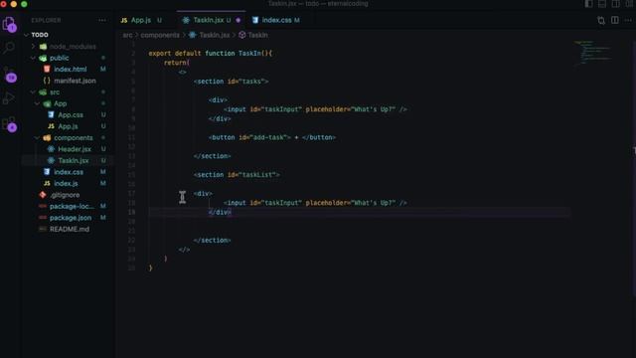
Task: Open README.md file
Action: (x=70, y=229)
